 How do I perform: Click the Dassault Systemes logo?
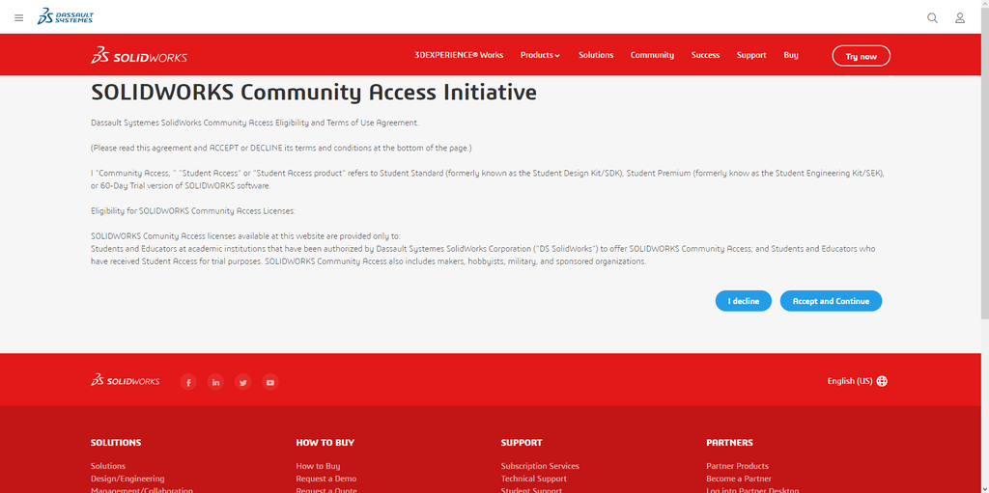(x=66, y=16)
